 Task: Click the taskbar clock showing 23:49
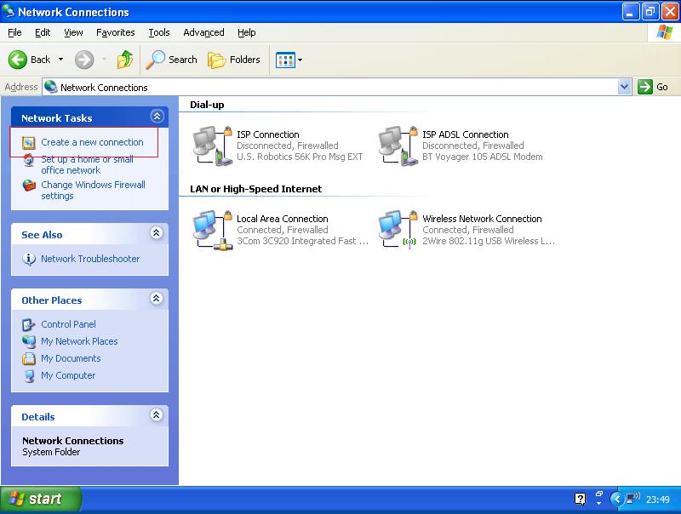click(657, 500)
